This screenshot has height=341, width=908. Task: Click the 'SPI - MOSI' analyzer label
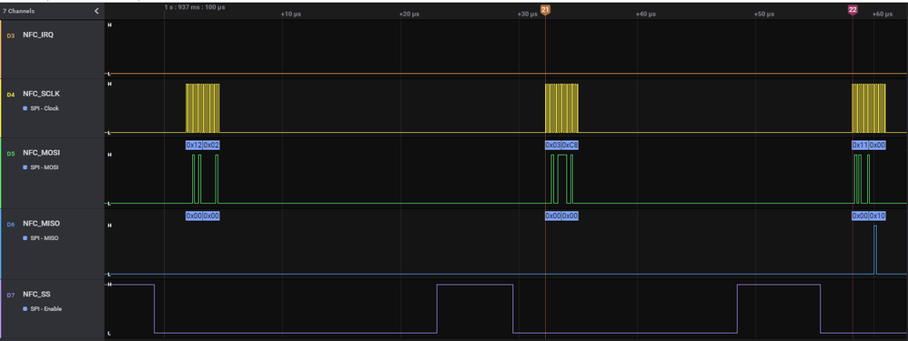pyautogui.click(x=45, y=167)
